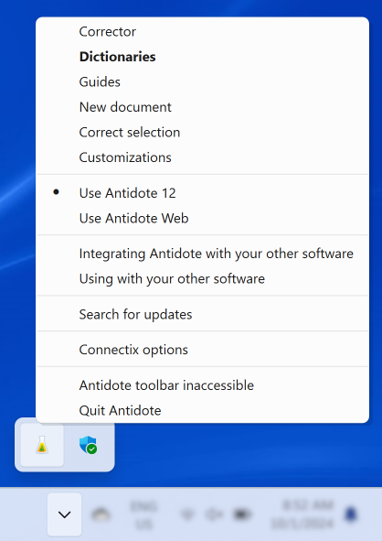Open the Windows Security shield tray icon

tap(88, 445)
